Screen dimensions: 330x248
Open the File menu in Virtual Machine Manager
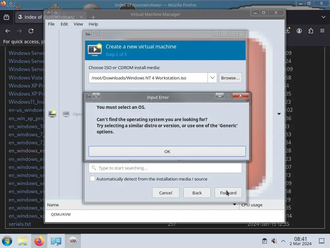point(51,24)
